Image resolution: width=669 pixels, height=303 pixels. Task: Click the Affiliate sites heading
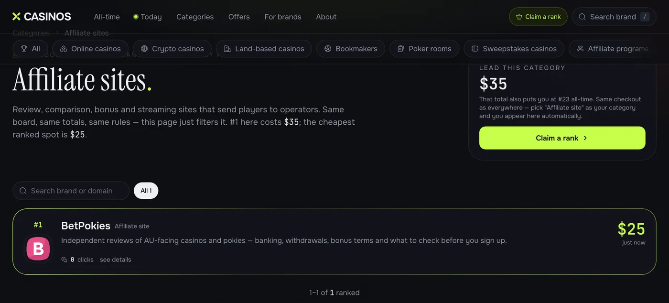point(82,79)
